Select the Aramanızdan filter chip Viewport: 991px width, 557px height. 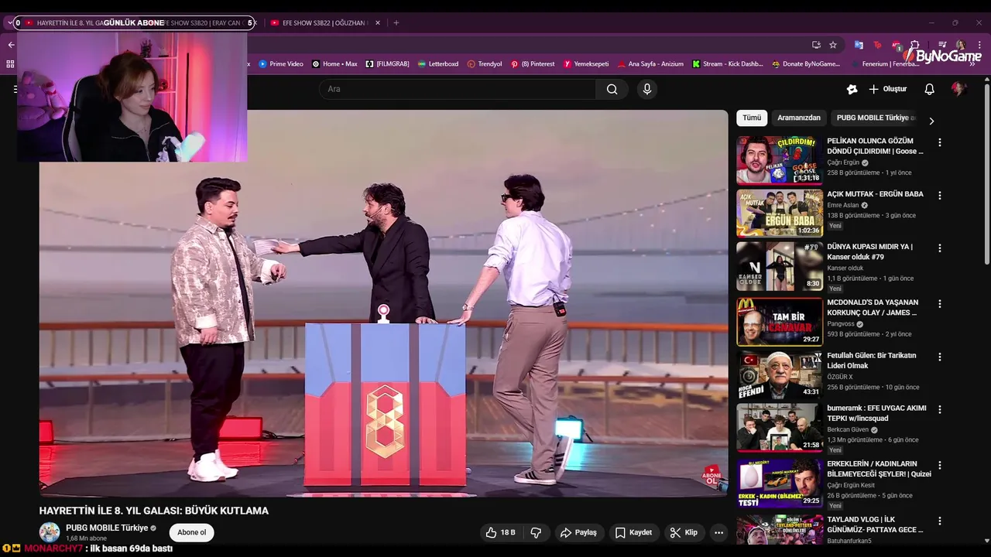pos(799,118)
